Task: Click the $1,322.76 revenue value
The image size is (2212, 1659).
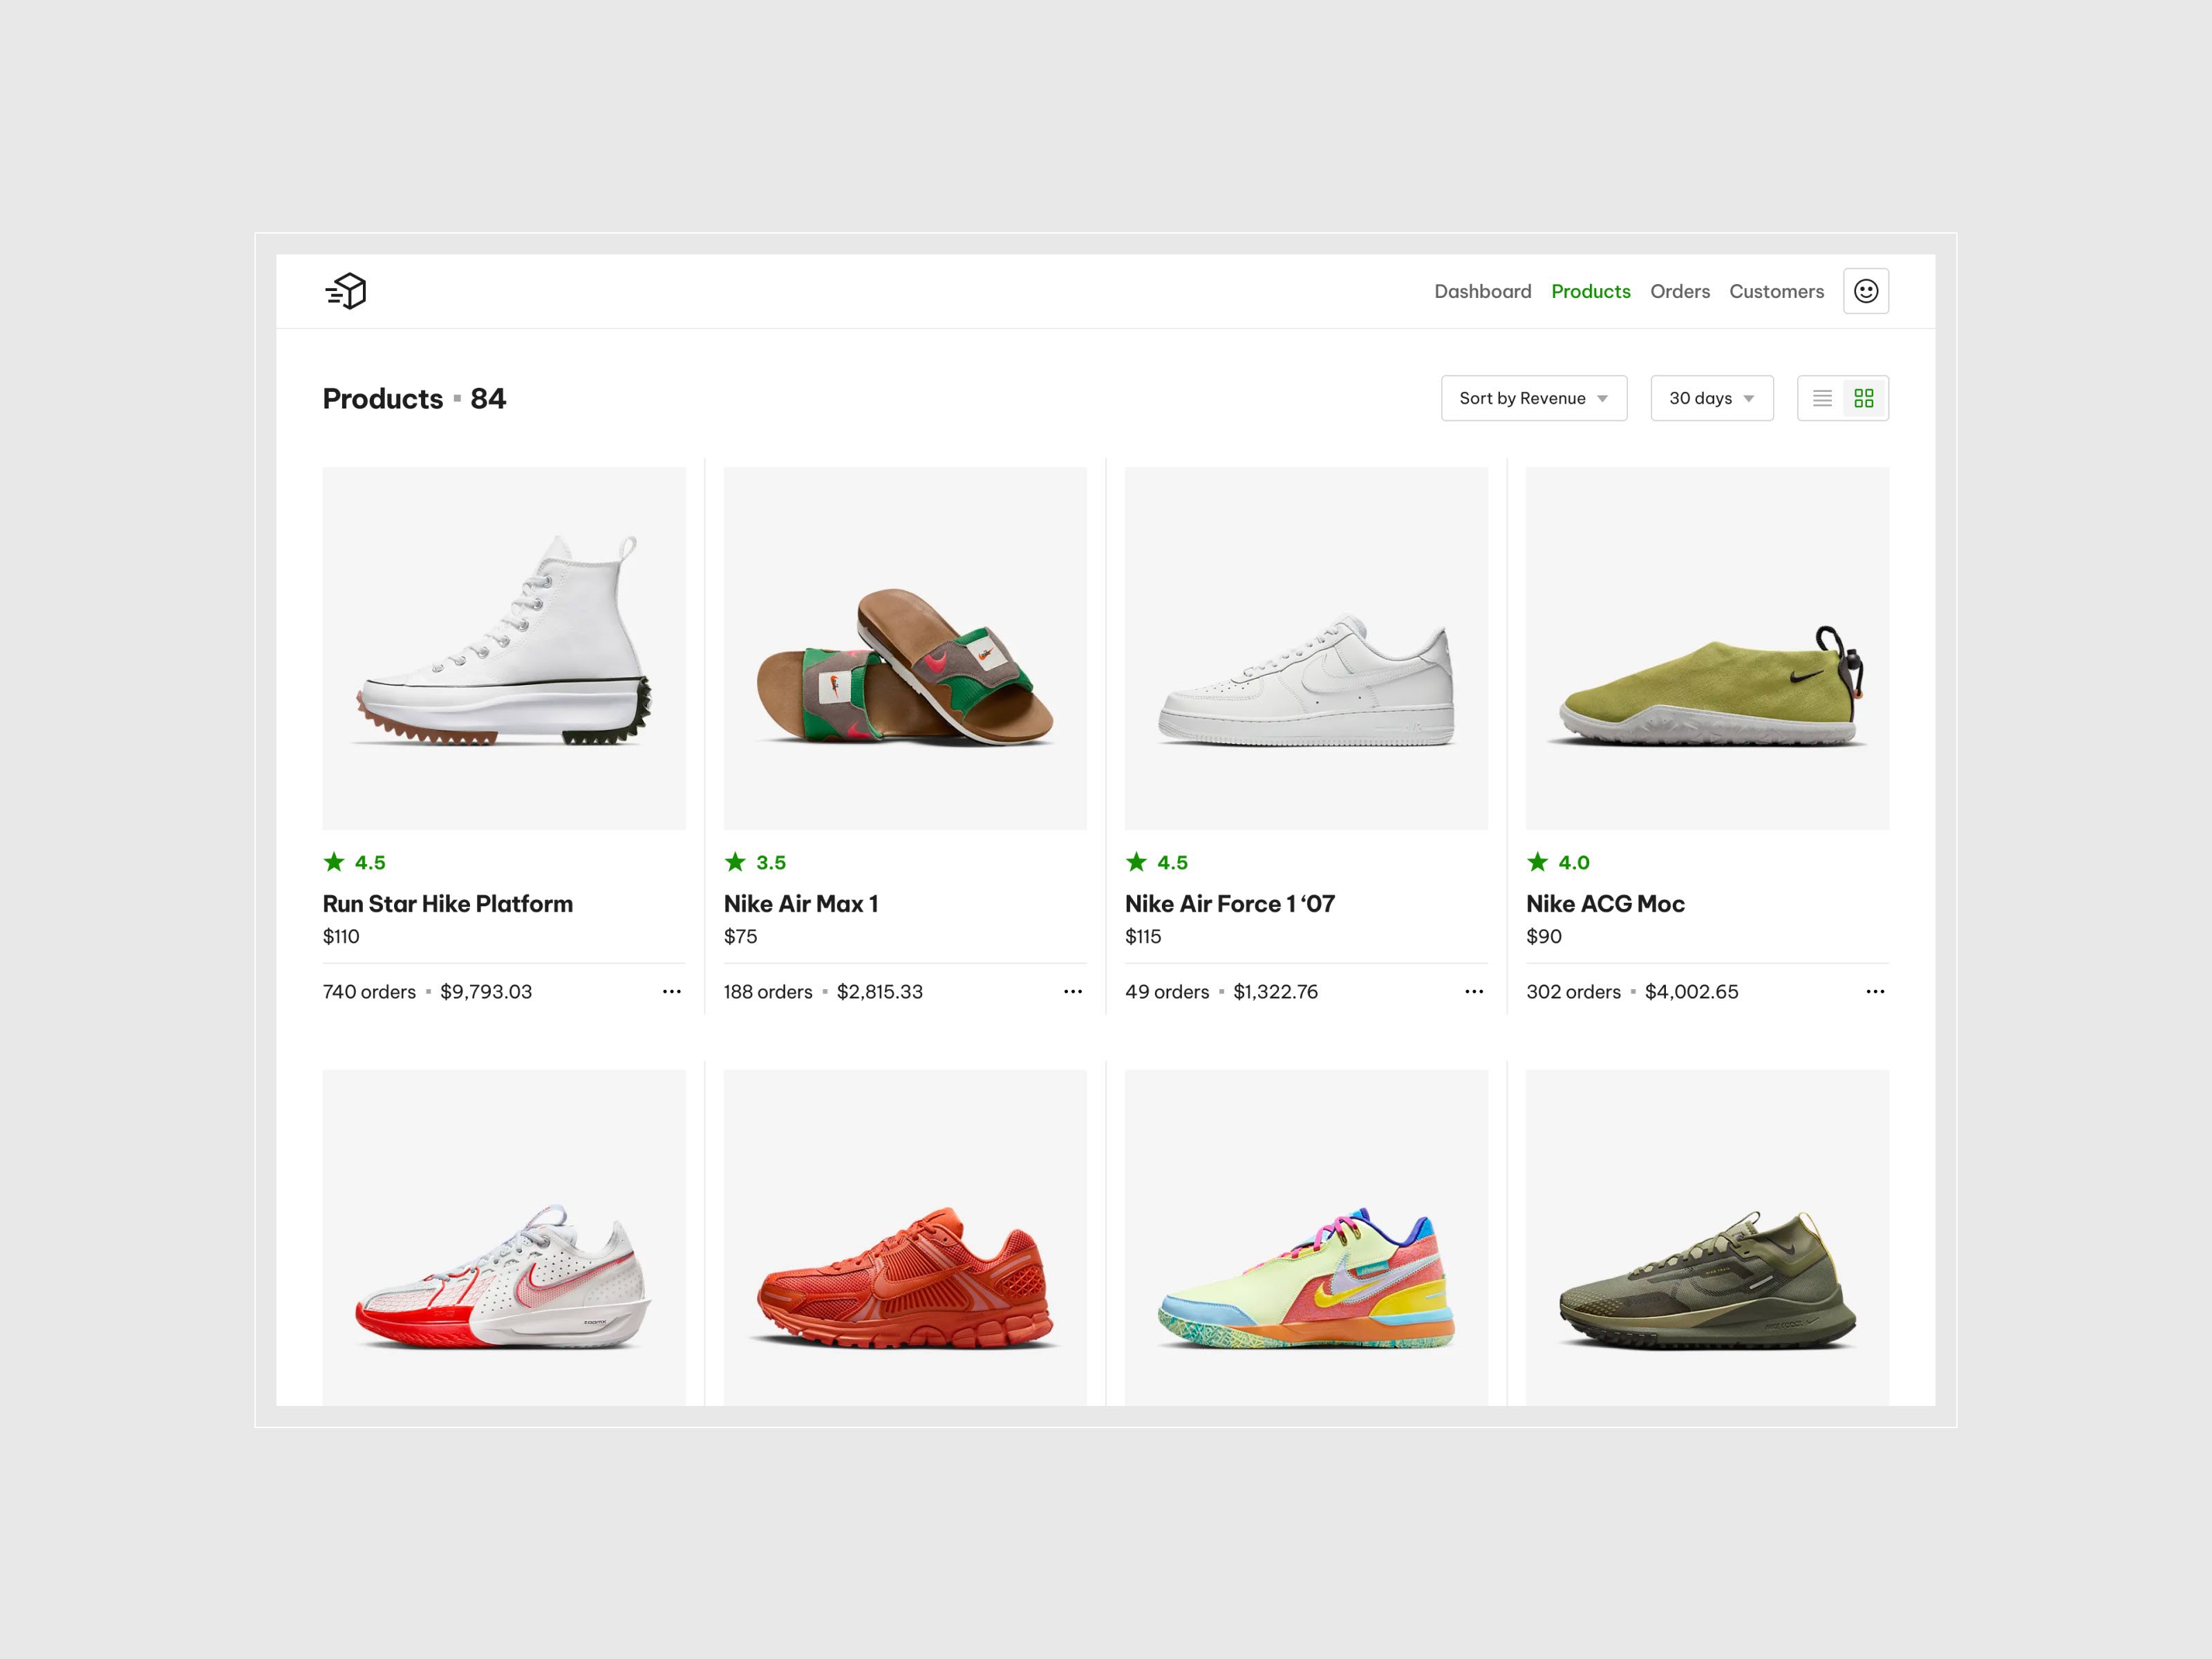Action: click(x=1276, y=991)
